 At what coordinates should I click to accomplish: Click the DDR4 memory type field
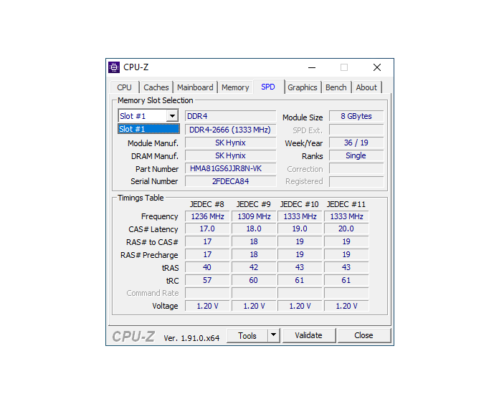[230, 116]
